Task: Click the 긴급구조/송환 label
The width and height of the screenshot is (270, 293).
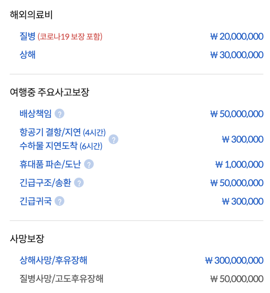Action: pyautogui.click(x=45, y=183)
